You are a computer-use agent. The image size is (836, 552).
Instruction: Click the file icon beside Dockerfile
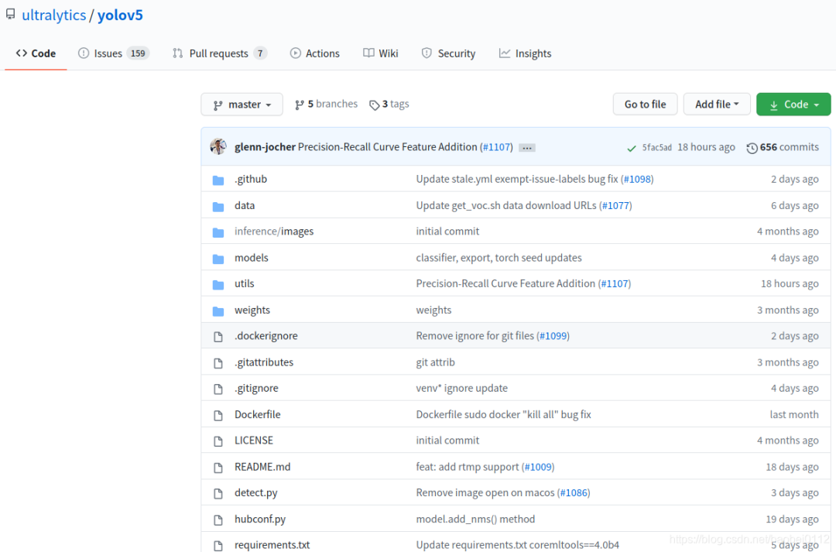tap(218, 415)
